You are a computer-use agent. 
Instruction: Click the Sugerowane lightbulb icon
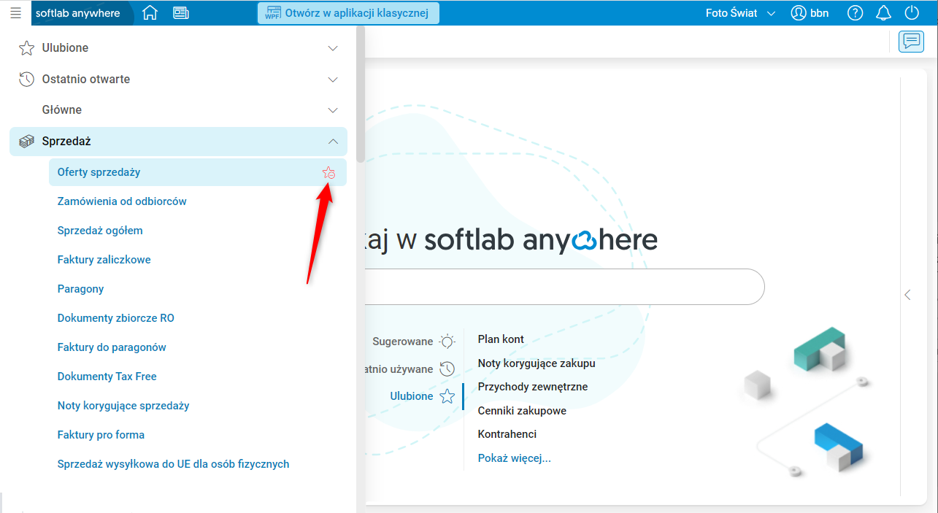point(447,342)
